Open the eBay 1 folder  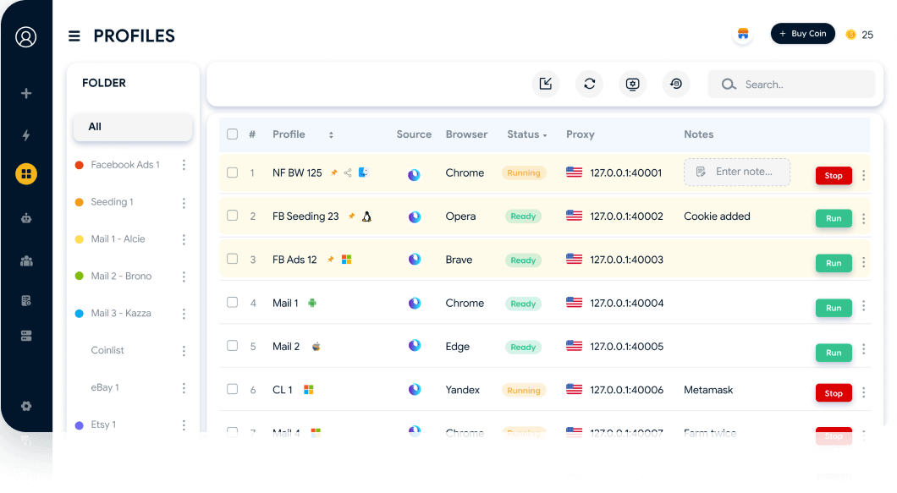105,388
